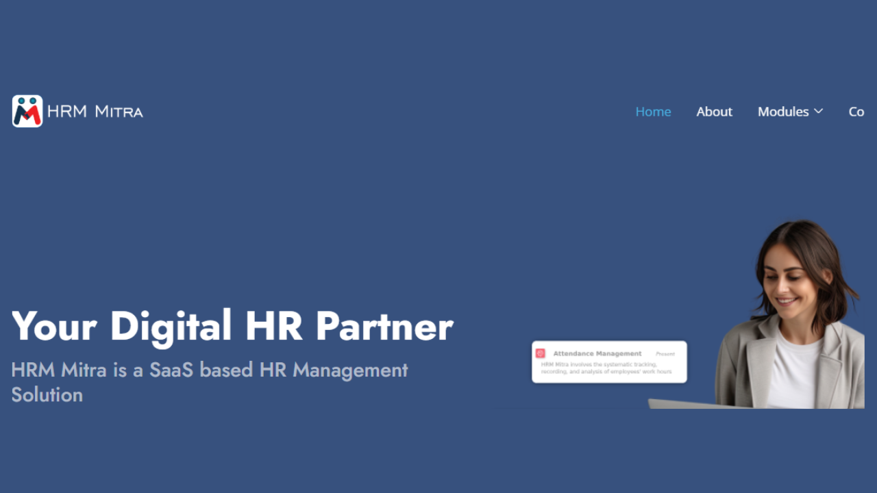Viewport: 877px width, 493px height.
Task: Click the woman's gray blazer
Action: pyautogui.click(x=743, y=363)
